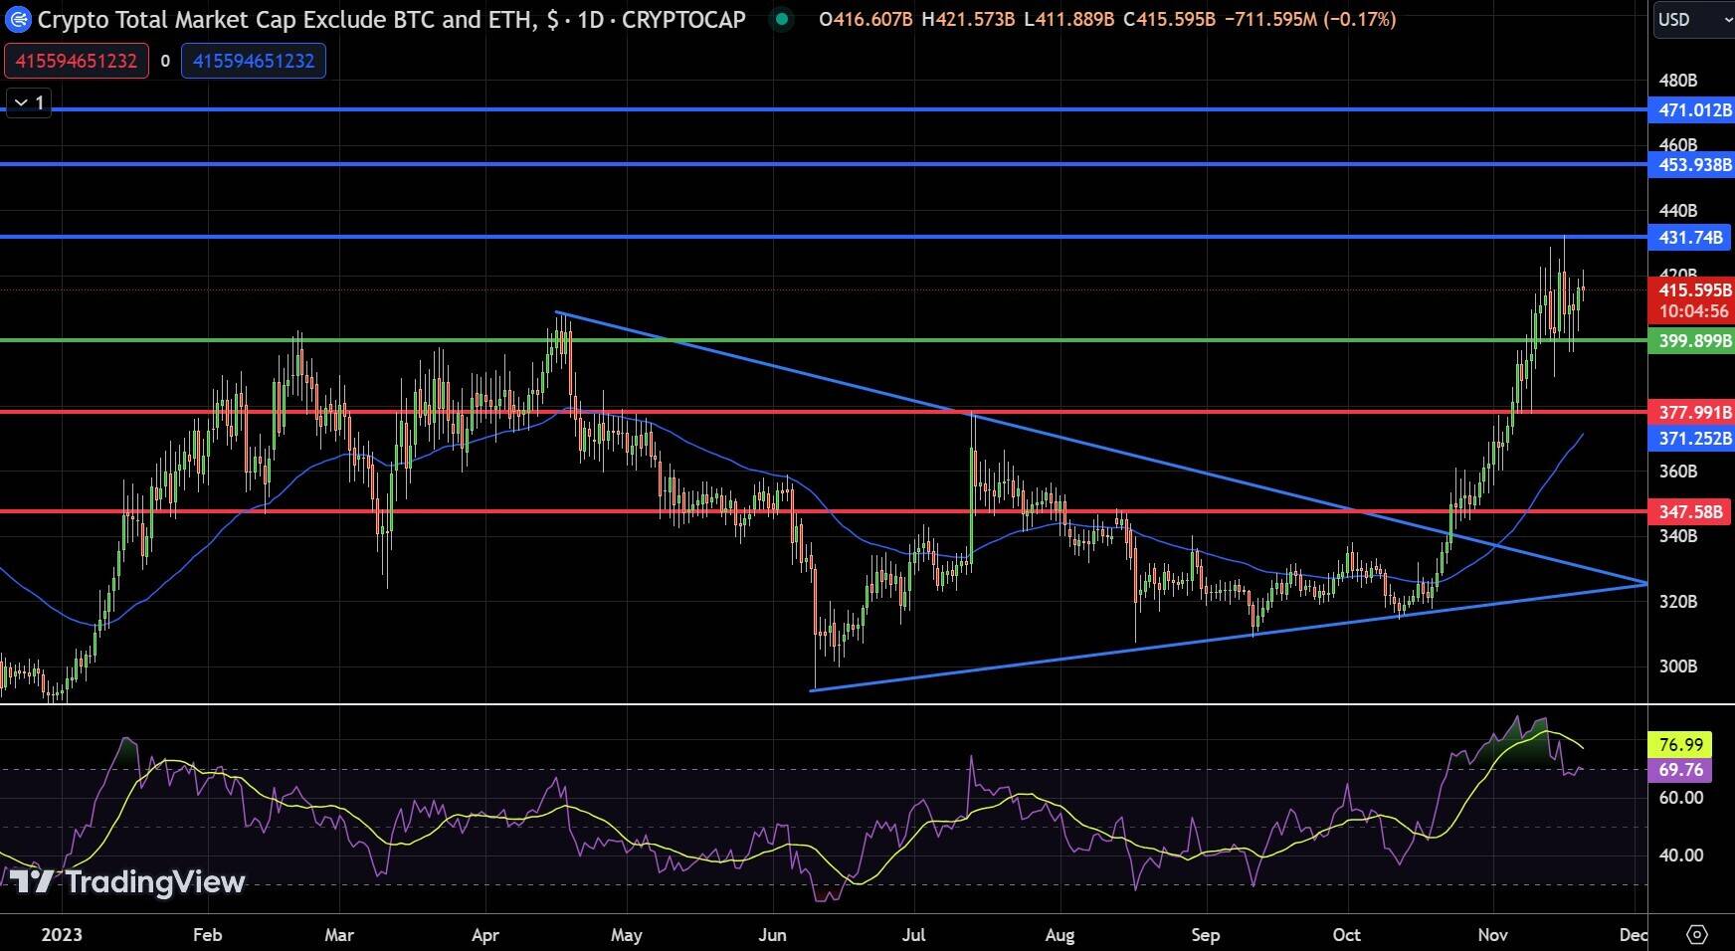Screen dimensions: 1735x951
Task: Click the low value L411.889B in header
Action: tap(1068, 19)
